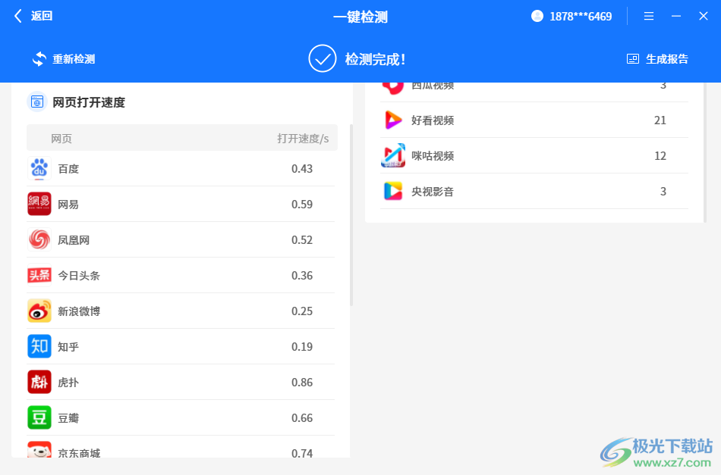The width and height of the screenshot is (721, 475).
Task: Click 重新检测 to rerun detection
Action: pos(74,59)
